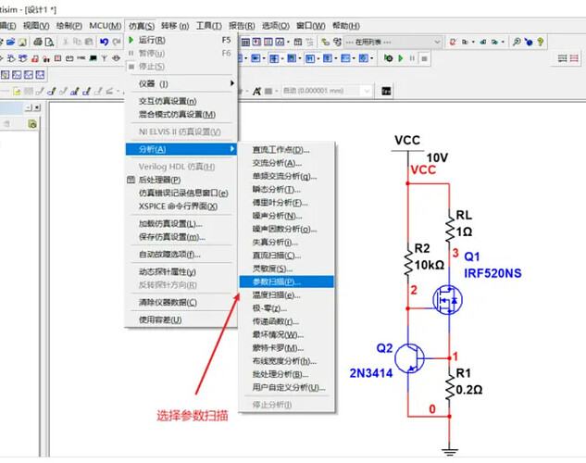Click the black horizontal lines icon at far right

click(x=562, y=58)
